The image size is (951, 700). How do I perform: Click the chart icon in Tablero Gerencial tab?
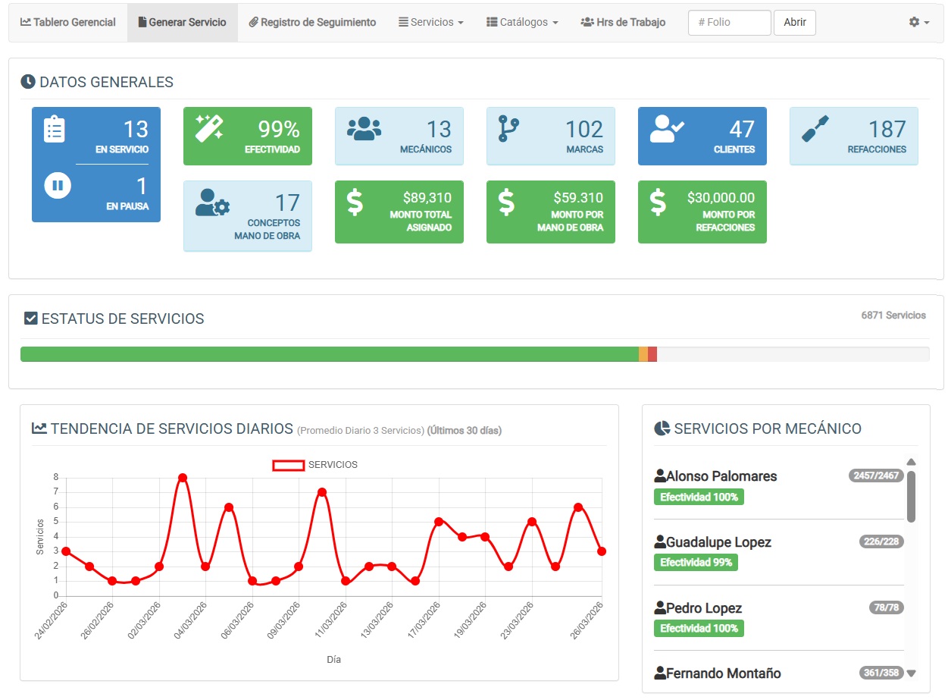[x=26, y=23]
